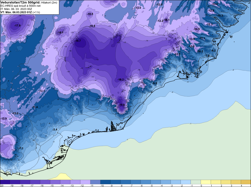Click the -7.1 temperature label
This screenshot has width=251, height=187.
point(21,148)
